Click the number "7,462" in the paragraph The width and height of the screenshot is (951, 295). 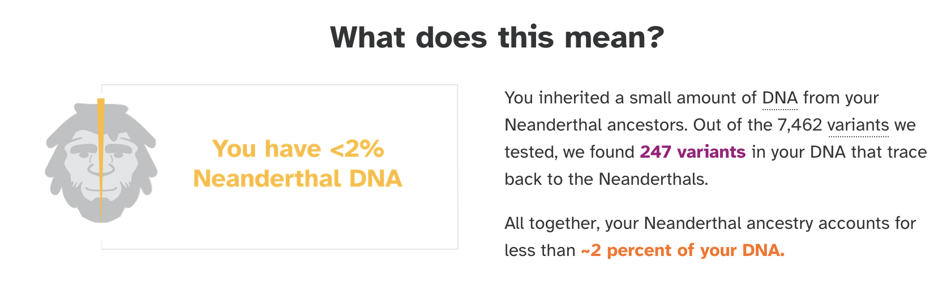coord(799,125)
